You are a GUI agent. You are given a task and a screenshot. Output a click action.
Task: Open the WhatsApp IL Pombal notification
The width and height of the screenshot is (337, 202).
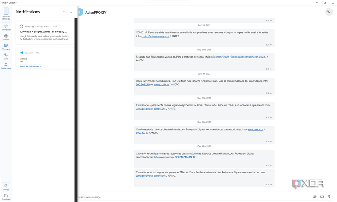click(45, 33)
